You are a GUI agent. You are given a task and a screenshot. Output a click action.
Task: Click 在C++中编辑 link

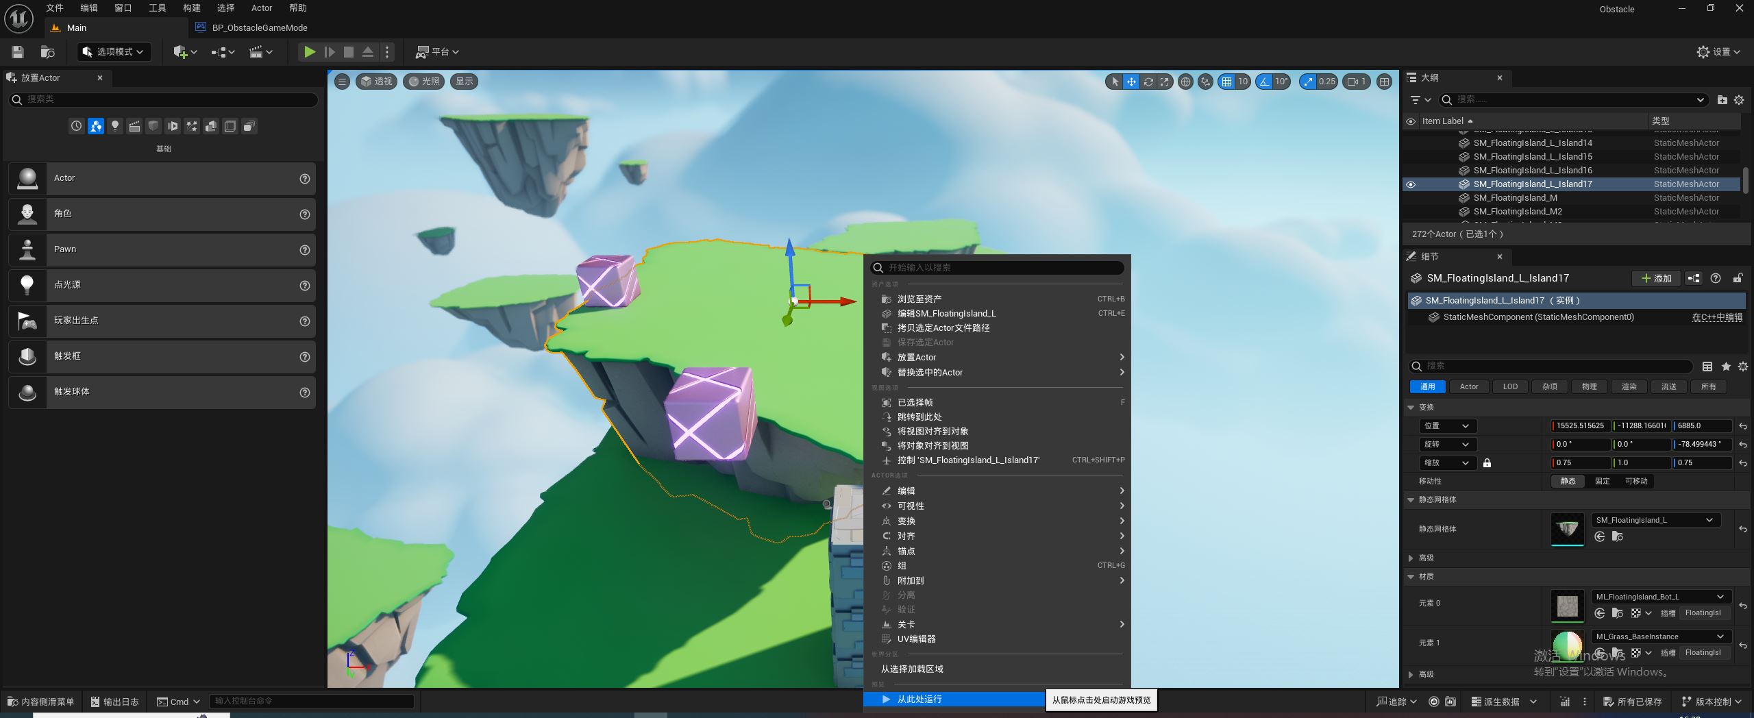click(1717, 317)
